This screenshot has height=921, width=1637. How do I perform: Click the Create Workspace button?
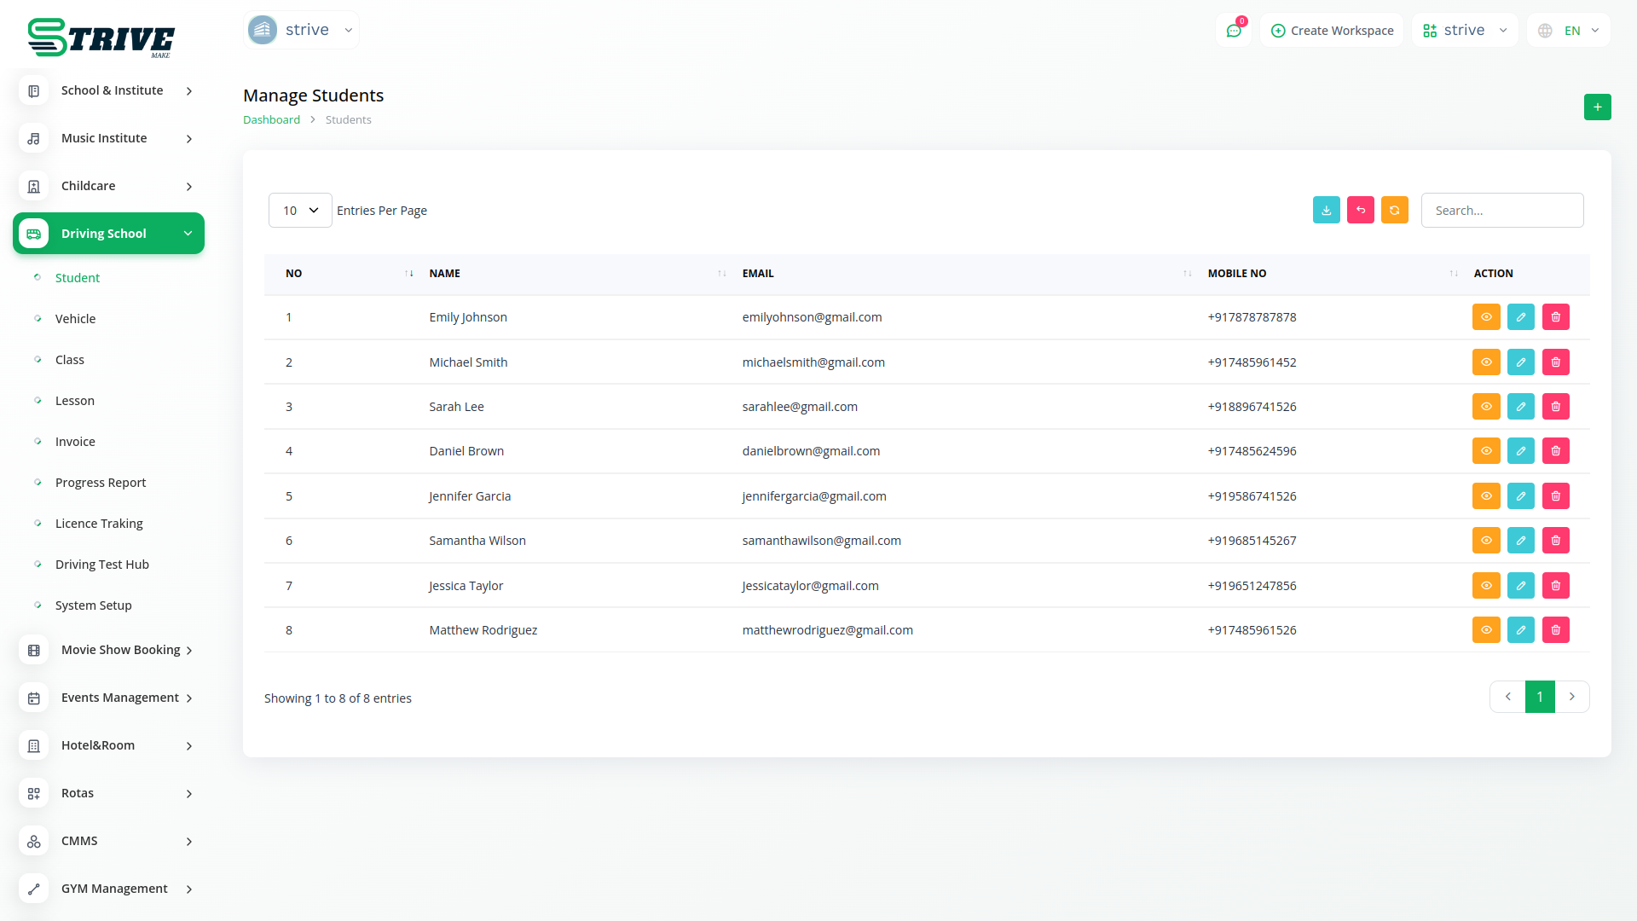point(1332,31)
